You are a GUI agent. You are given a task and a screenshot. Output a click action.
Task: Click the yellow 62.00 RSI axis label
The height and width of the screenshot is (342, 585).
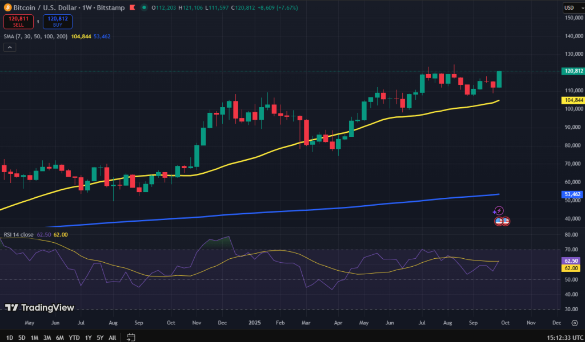tap(571, 268)
